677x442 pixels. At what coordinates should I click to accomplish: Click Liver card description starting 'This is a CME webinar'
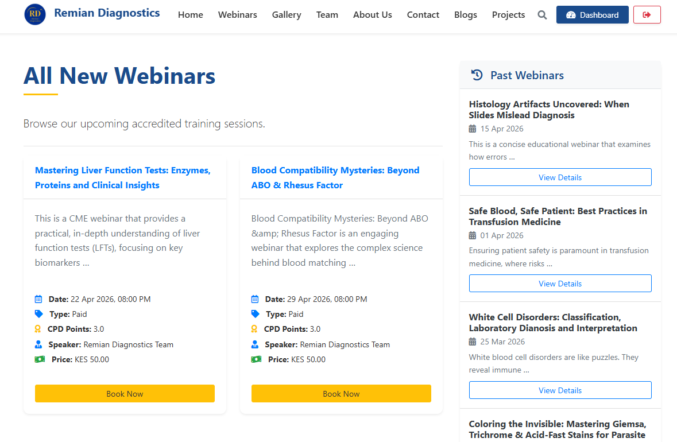118,241
